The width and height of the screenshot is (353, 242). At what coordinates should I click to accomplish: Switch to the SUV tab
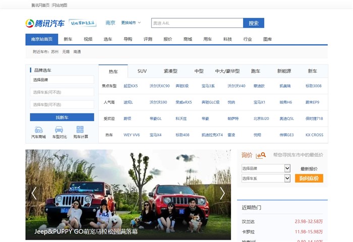point(142,71)
